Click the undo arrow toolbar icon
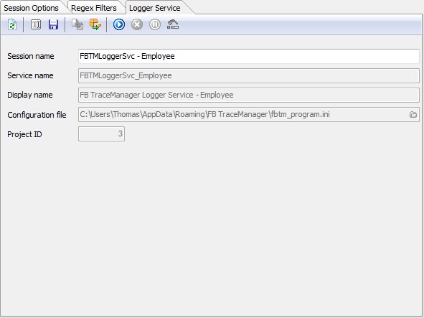Viewport: 424px width, 318px height. point(173,24)
